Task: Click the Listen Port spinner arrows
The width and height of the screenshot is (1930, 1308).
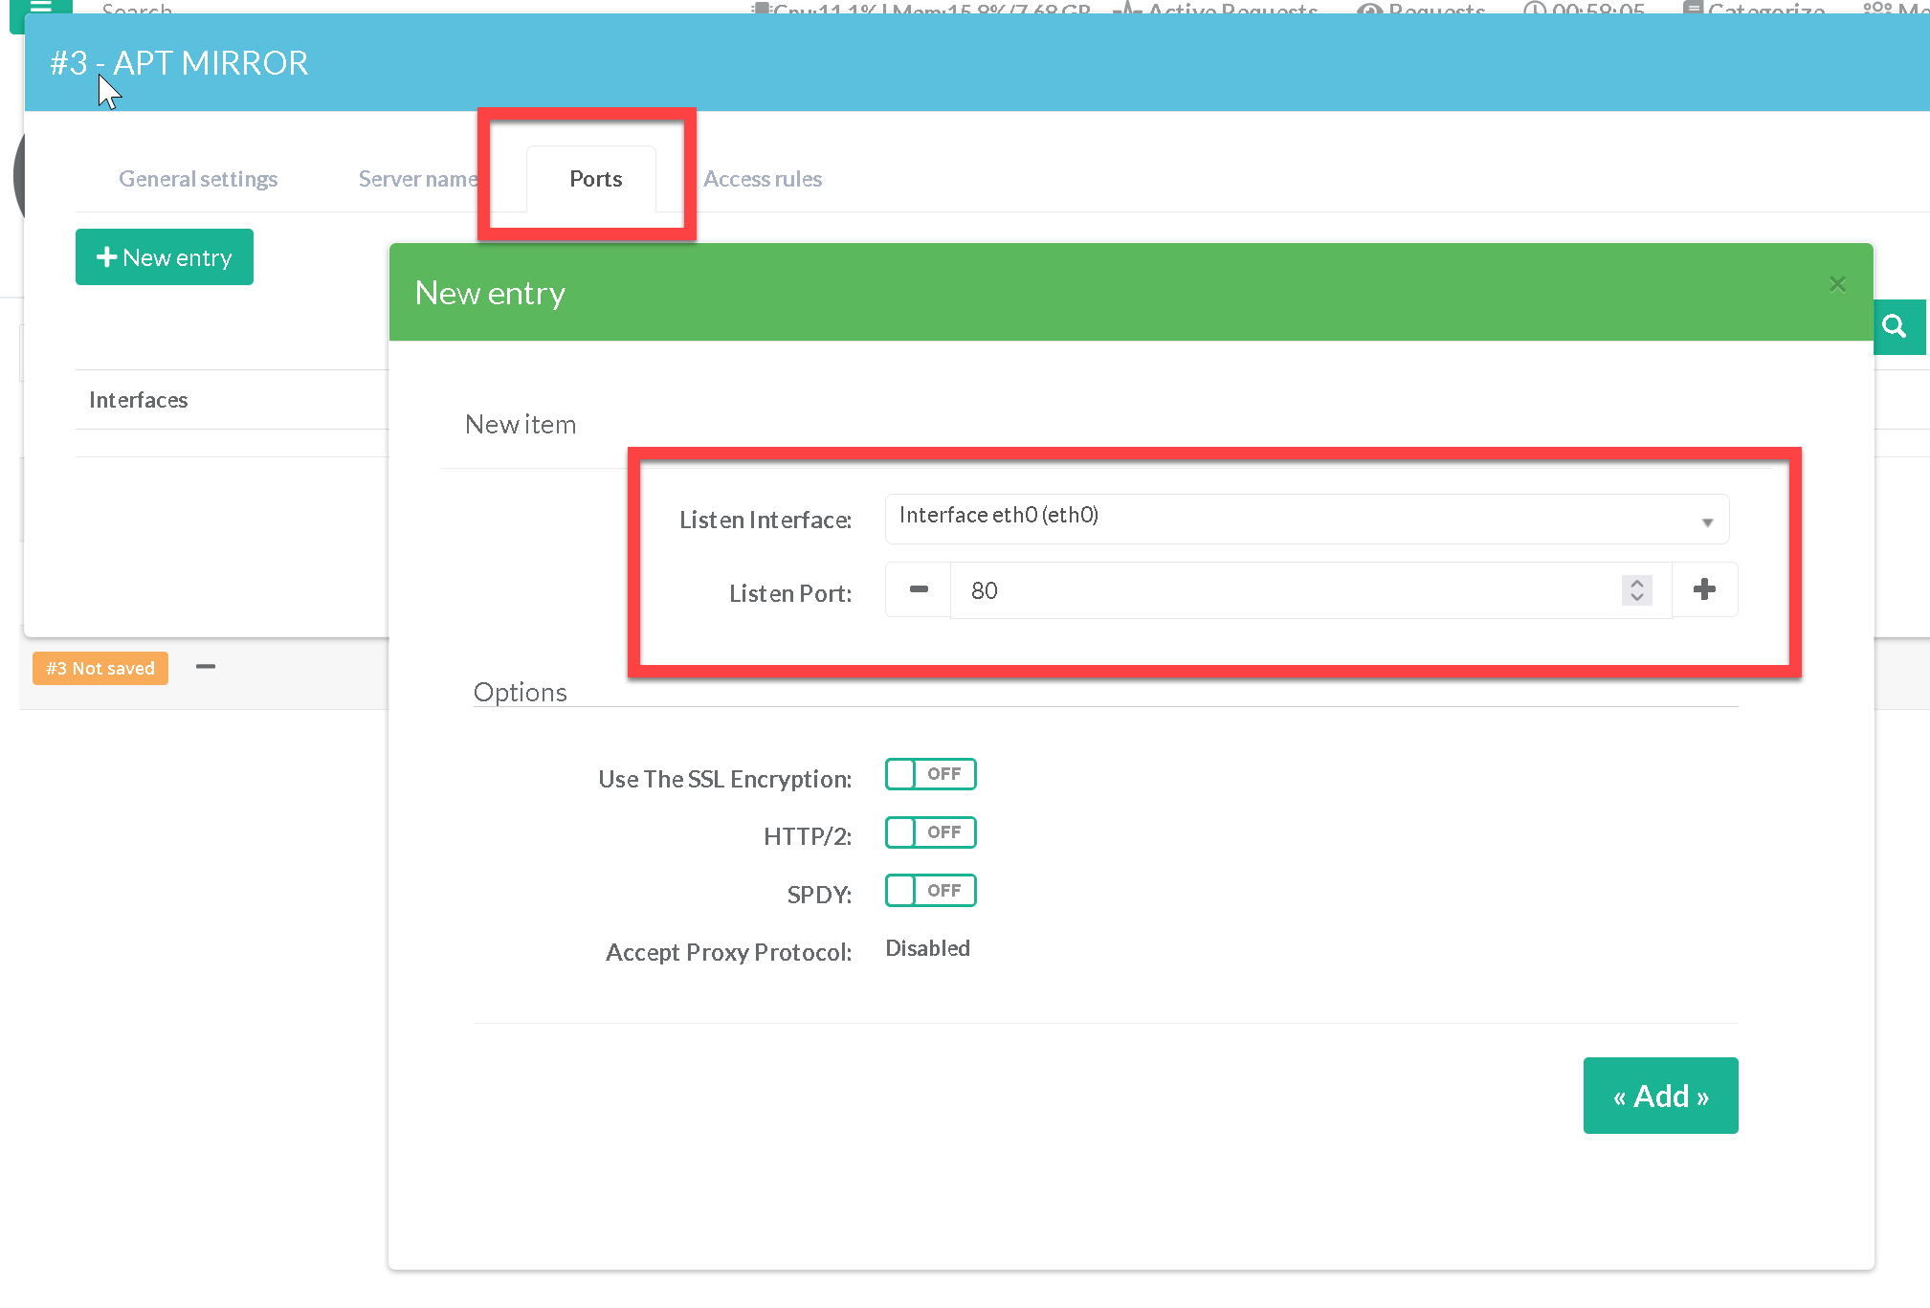Action: (1636, 590)
